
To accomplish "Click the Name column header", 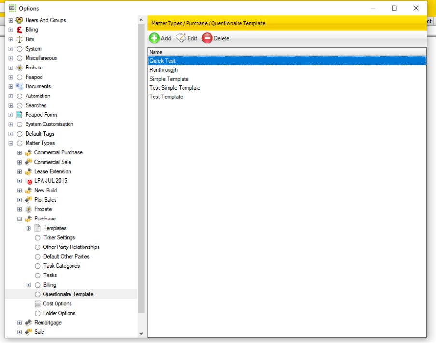I will (x=287, y=52).
